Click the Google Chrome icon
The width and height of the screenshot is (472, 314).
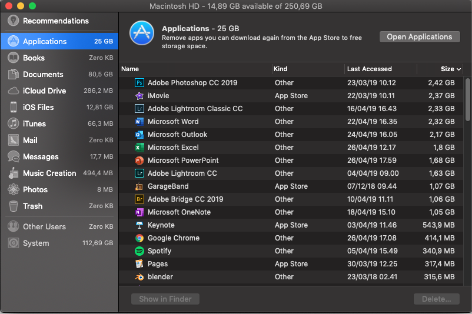pyautogui.click(x=139, y=238)
